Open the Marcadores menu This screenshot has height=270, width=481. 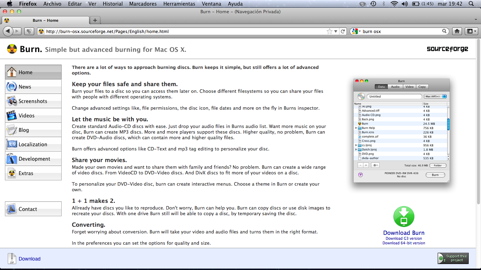[143, 4]
